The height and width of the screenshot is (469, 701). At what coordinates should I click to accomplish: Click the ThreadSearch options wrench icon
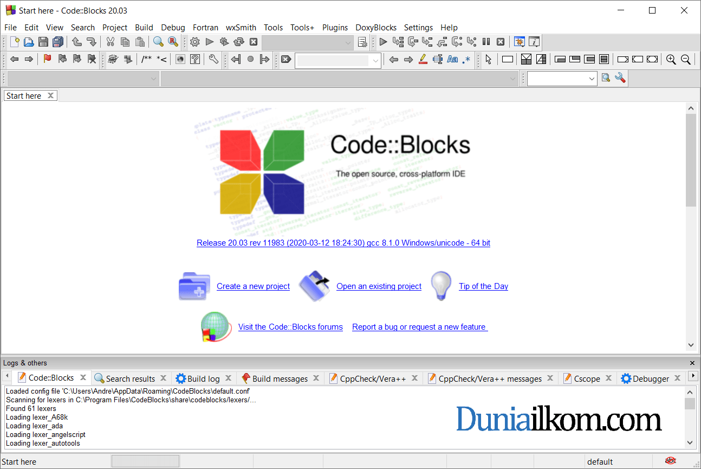point(620,78)
